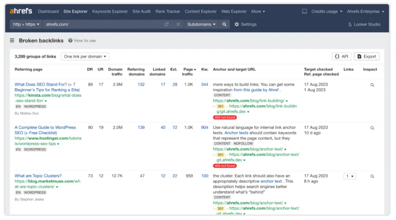Screen dimensions: 396x220
Task: Click 'from this guide by Ahref' anchor
Action: click(256, 90)
